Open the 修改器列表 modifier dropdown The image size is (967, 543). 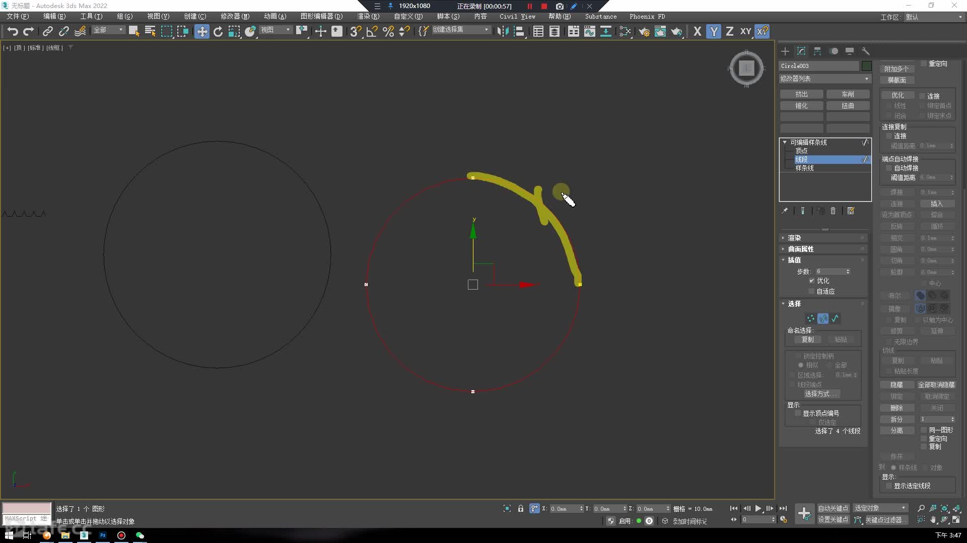(825, 78)
